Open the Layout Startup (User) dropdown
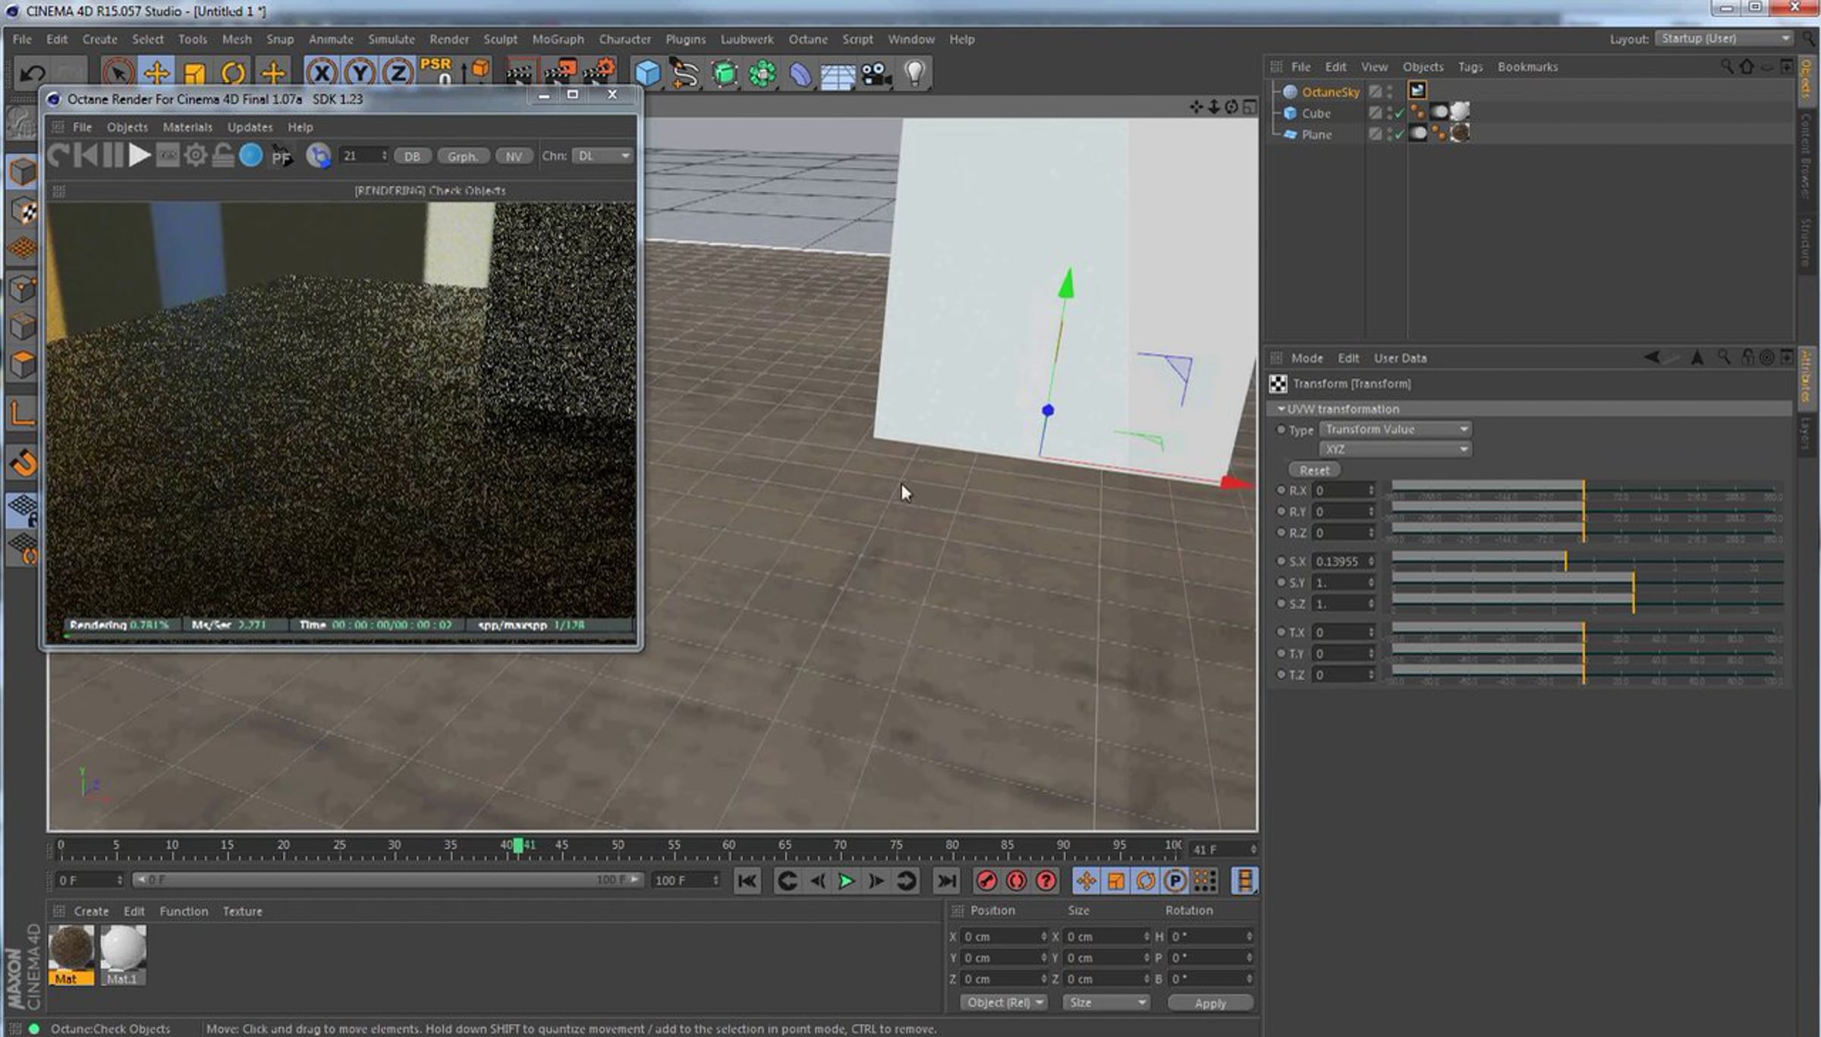Screen dimensions: 1821x1037 click(1725, 39)
